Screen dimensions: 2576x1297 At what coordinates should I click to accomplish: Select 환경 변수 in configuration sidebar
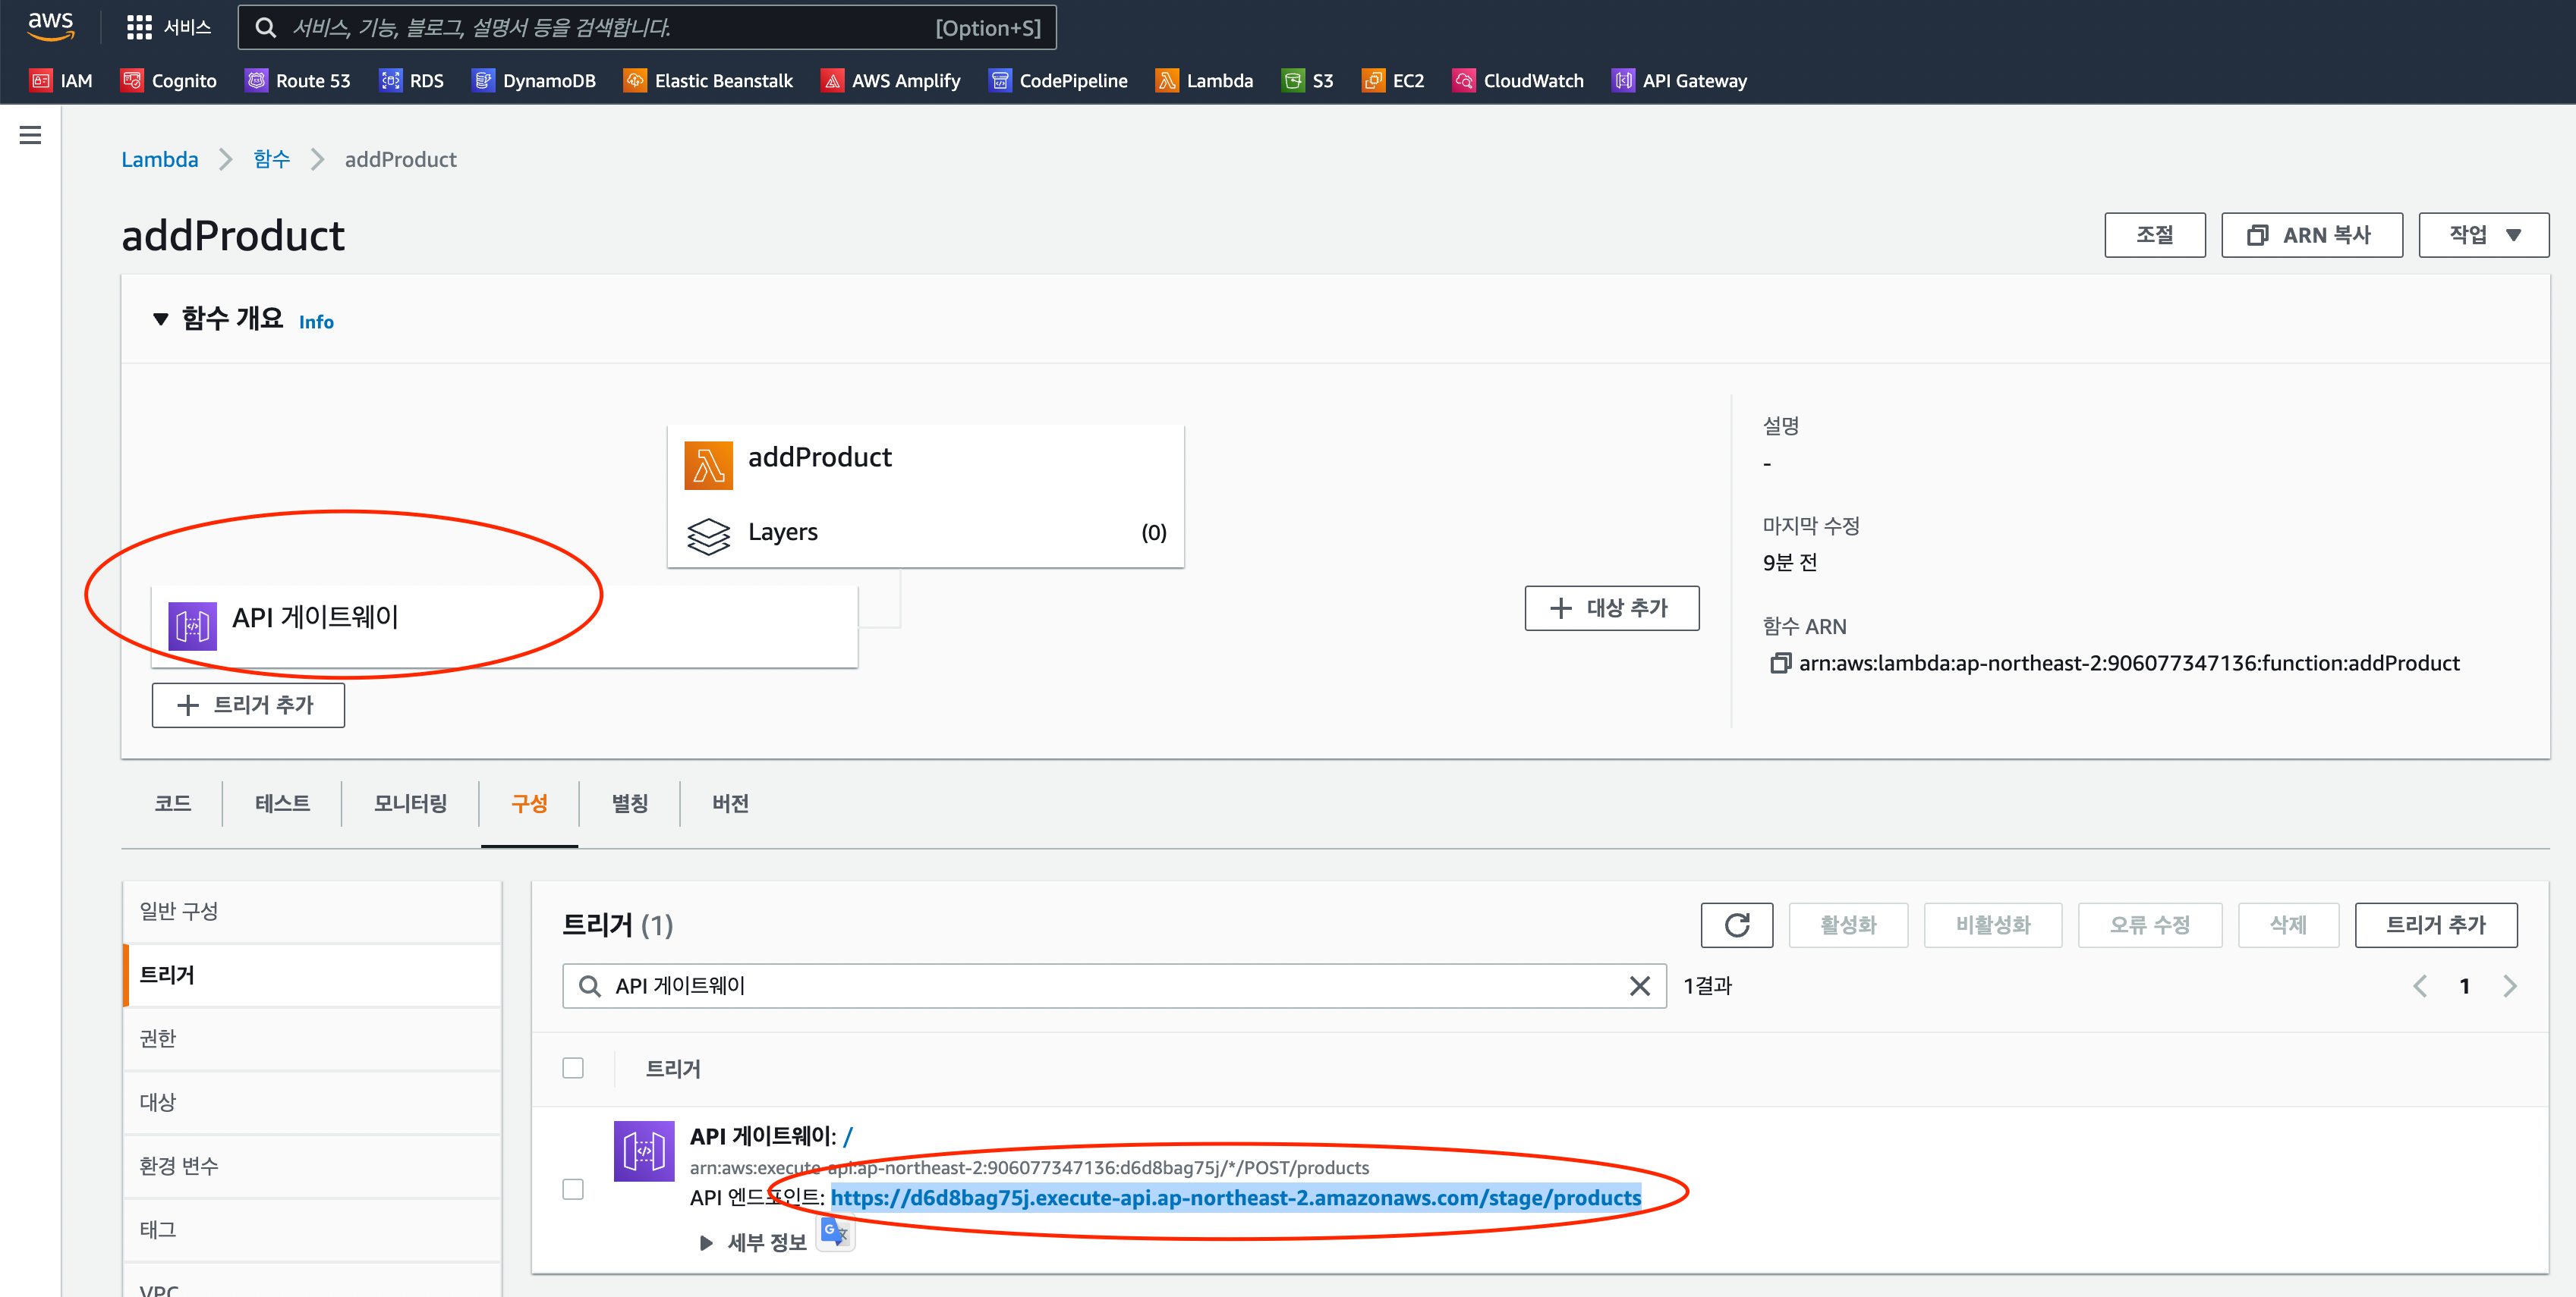coord(179,1166)
